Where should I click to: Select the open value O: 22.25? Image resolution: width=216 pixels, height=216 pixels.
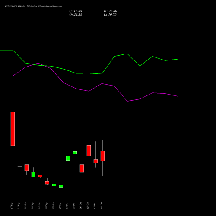coord(76,15)
